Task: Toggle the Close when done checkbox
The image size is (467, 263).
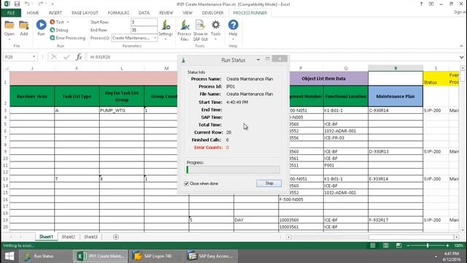Action: (187, 183)
